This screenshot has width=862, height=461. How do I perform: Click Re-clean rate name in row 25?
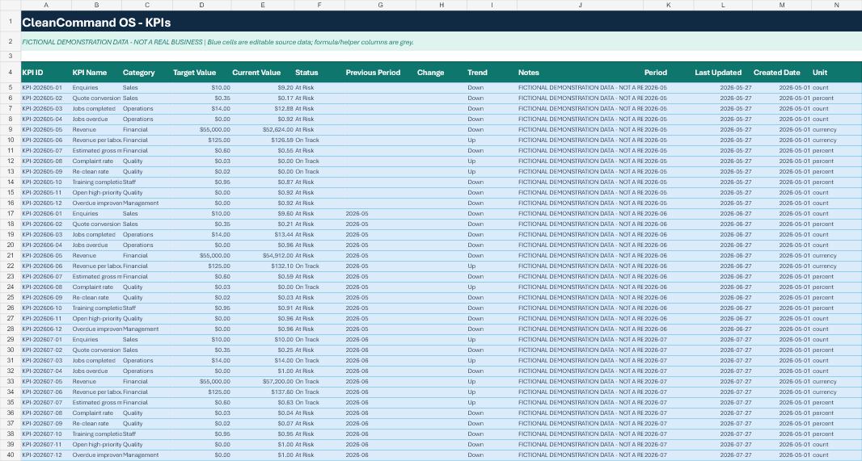[97, 297]
